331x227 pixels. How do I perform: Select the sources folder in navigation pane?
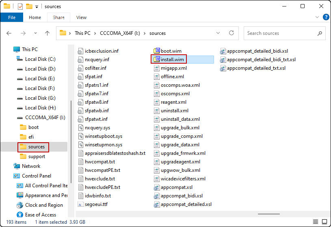coord(33,147)
